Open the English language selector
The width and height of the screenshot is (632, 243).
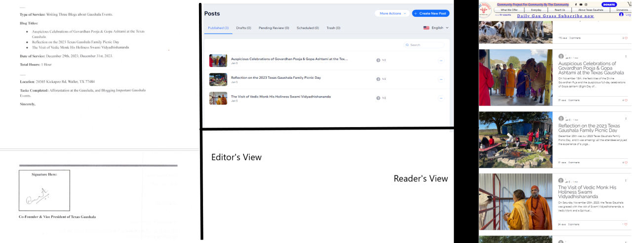pos(436,28)
